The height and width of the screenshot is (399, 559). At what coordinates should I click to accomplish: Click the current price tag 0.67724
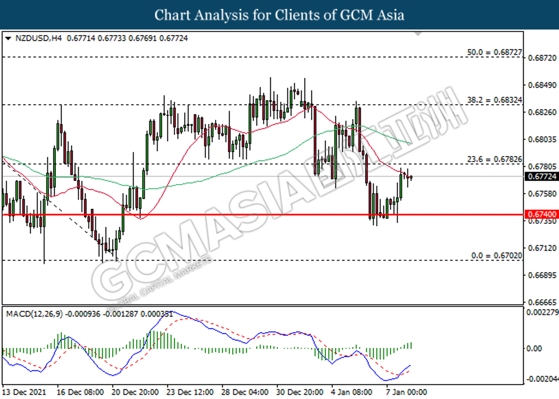coord(542,176)
